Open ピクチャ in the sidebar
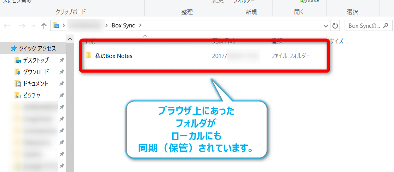Screen dimensions: 394x172 [31, 96]
